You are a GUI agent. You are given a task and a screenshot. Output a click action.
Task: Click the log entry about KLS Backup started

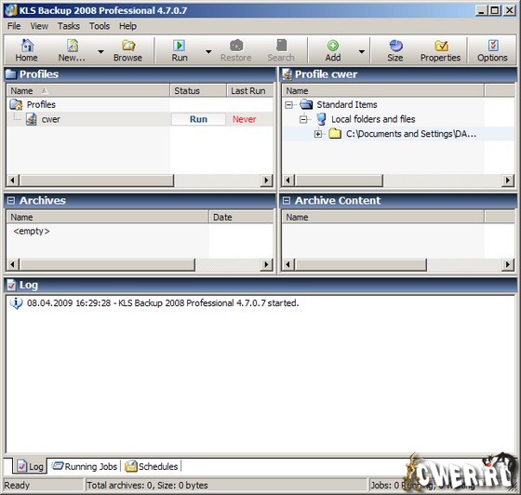click(x=163, y=303)
